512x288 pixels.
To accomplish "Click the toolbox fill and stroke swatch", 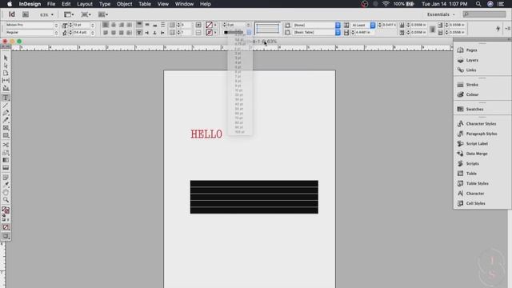I will click(6, 210).
